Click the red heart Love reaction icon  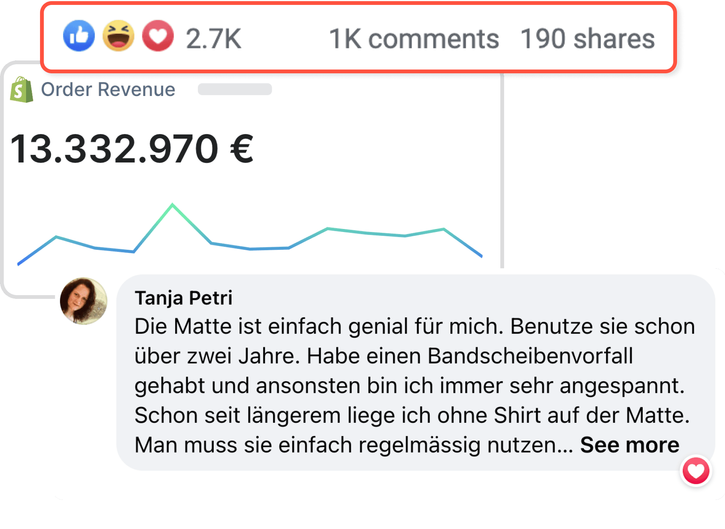(158, 36)
